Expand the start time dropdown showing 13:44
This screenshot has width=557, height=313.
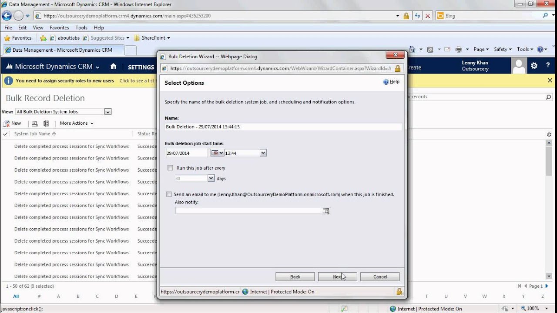263,153
